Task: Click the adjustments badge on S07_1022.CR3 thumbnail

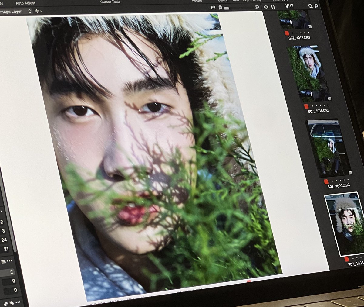Action: click(x=350, y=173)
